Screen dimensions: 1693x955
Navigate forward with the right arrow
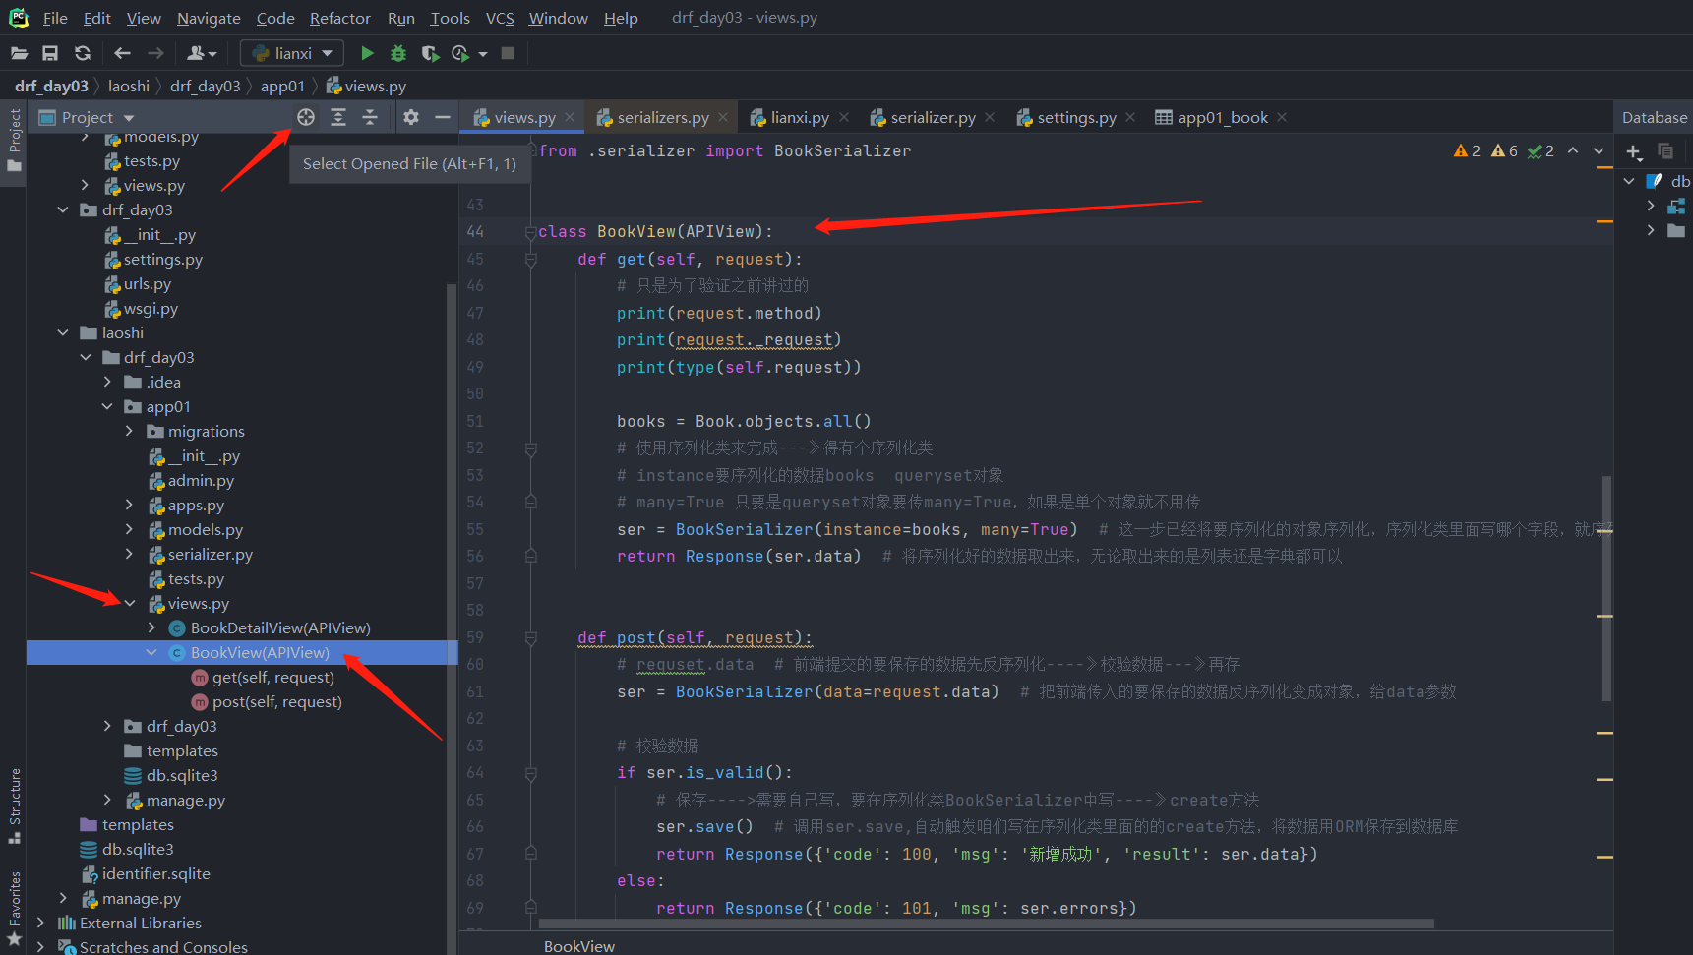coord(155,53)
